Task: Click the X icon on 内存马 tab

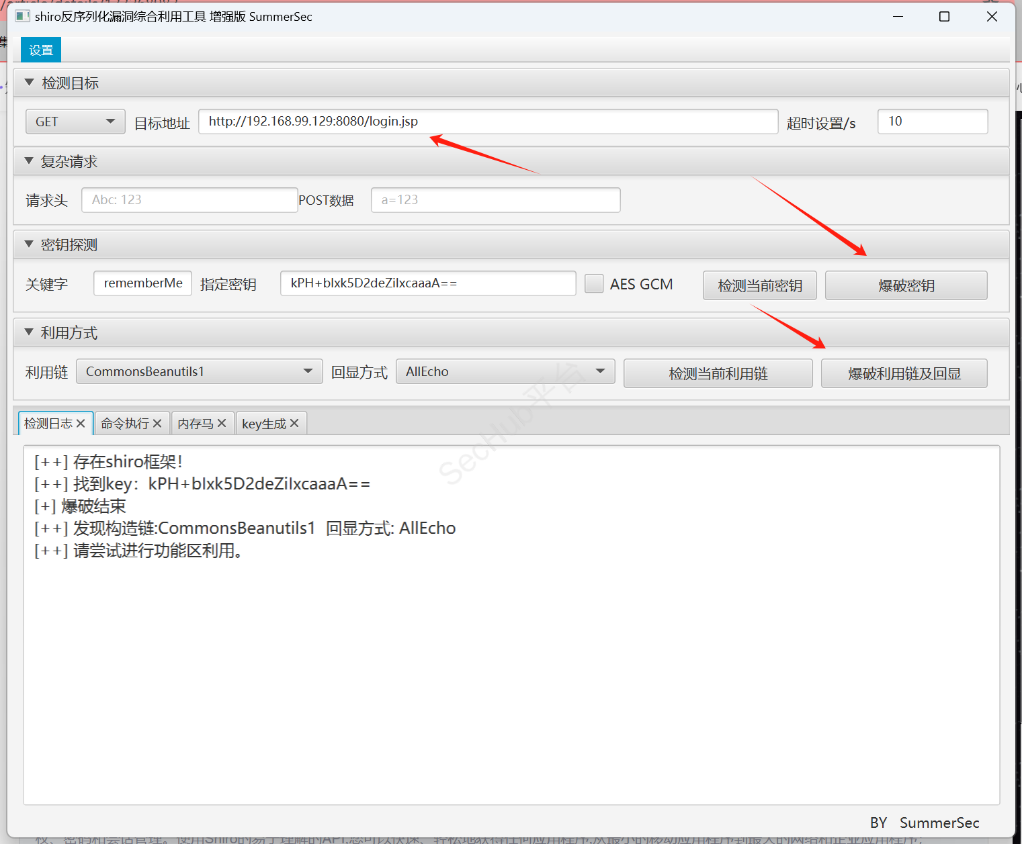Action: 222,424
